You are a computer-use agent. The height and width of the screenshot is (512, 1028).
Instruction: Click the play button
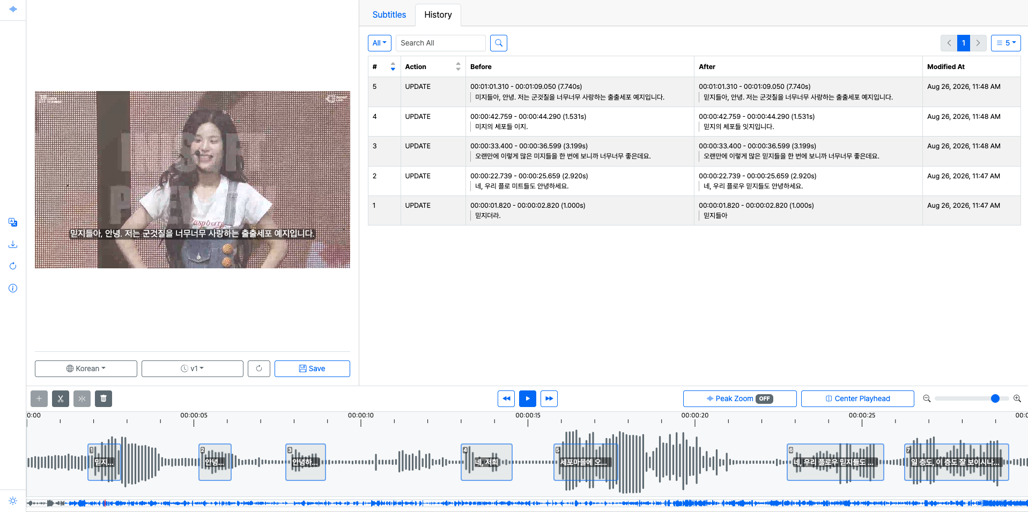pos(528,398)
